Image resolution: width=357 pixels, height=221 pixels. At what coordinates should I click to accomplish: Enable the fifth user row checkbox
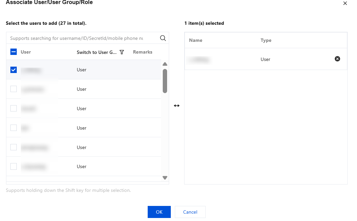(x=14, y=147)
